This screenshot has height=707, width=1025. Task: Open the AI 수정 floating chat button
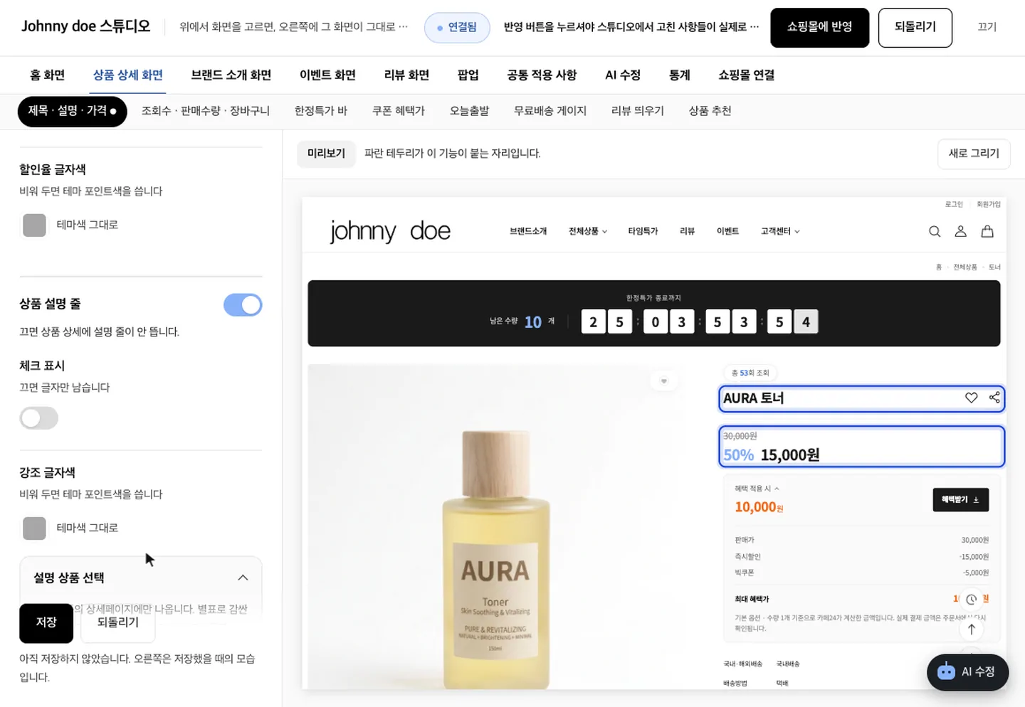[967, 672]
